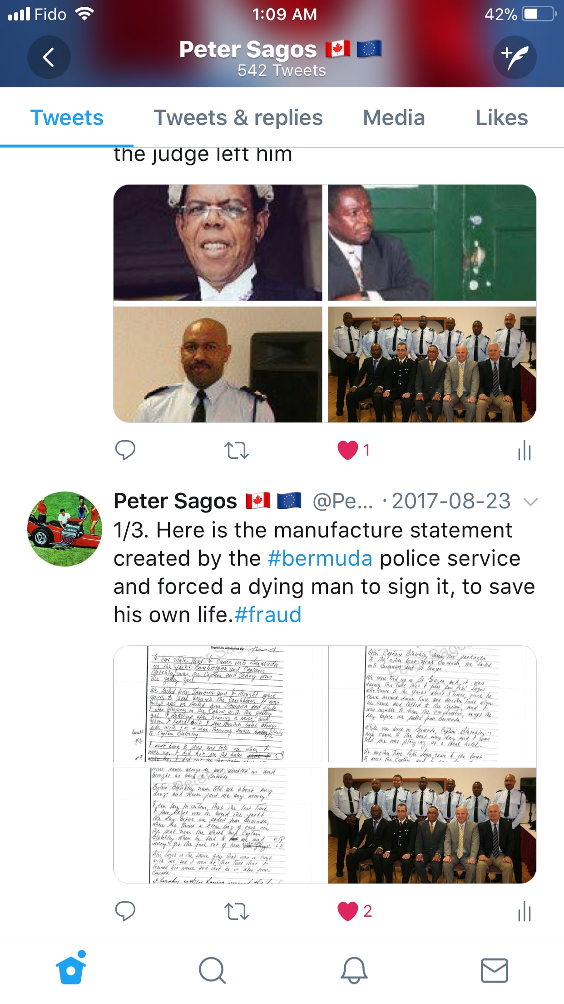564x1004 pixels.
Task: Retweet the manufacture statement tweet
Action: click(x=237, y=911)
